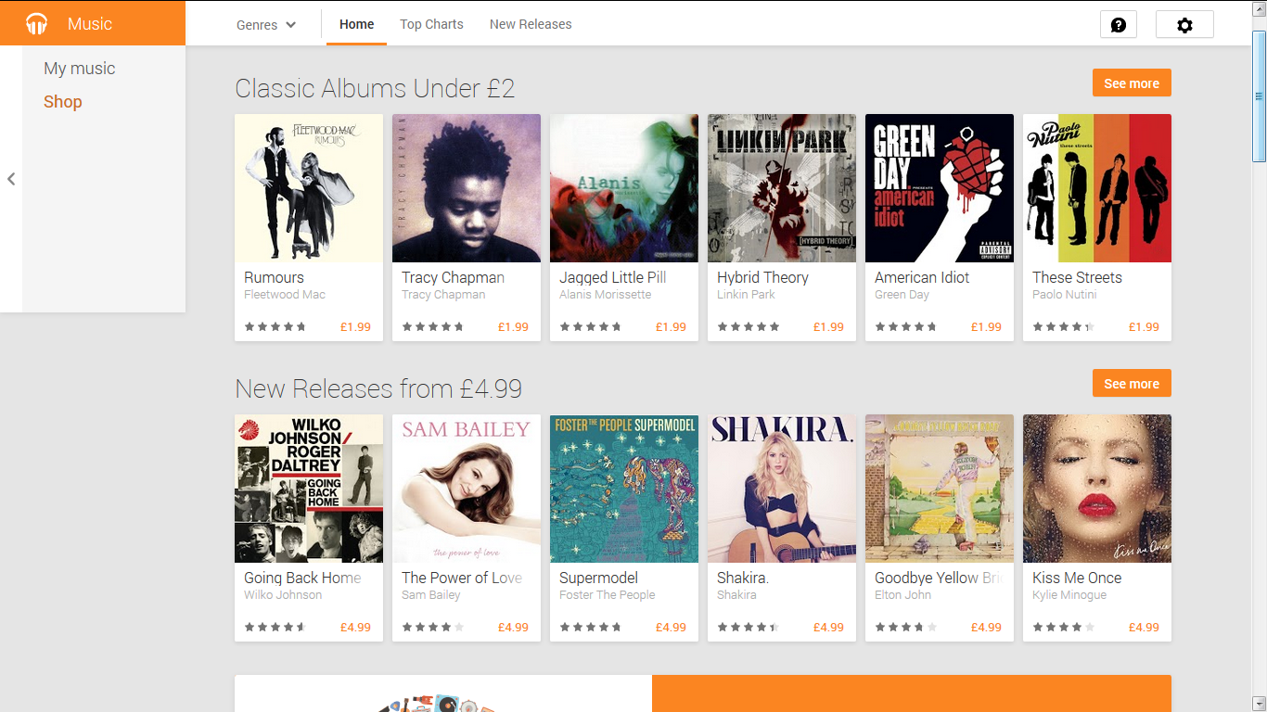
Task: Buy Shakira. album for £4.99
Action: point(828,628)
